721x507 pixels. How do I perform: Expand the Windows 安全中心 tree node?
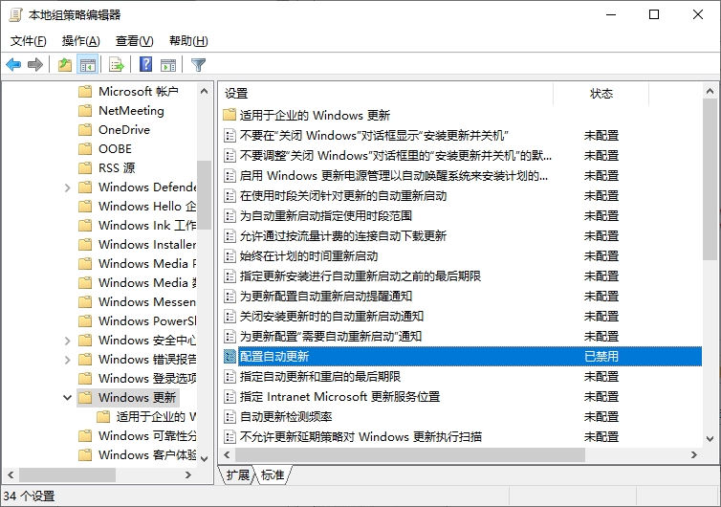coord(67,341)
